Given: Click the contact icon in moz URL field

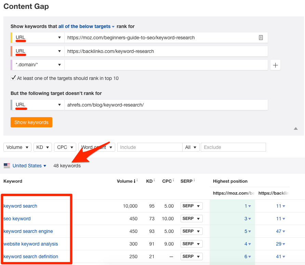Looking at the screenshot, I should click(261, 38).
